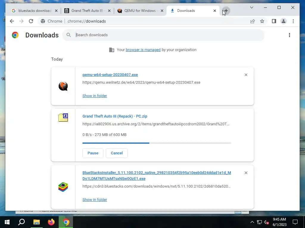Click the qemu.weilnetz.de source URL text
The height and width of the screenshot is (228, 305).
click(x=141, y=83)
